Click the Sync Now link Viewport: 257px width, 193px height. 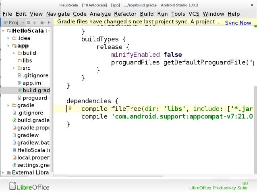click(x=238, y=23)
